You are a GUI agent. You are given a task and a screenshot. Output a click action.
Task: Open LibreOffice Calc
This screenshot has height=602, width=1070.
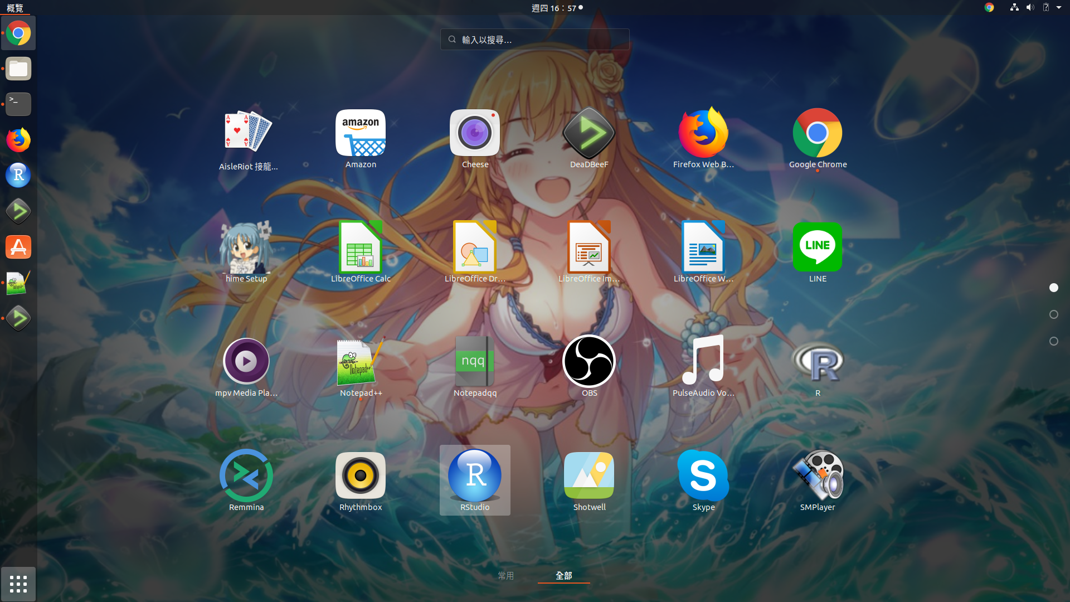coord(361,247)
